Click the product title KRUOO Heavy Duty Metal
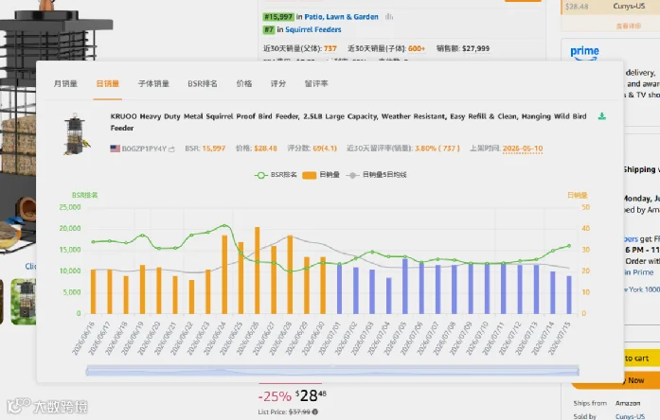This screenshot has width=660, height=420. tap(348, 122)
